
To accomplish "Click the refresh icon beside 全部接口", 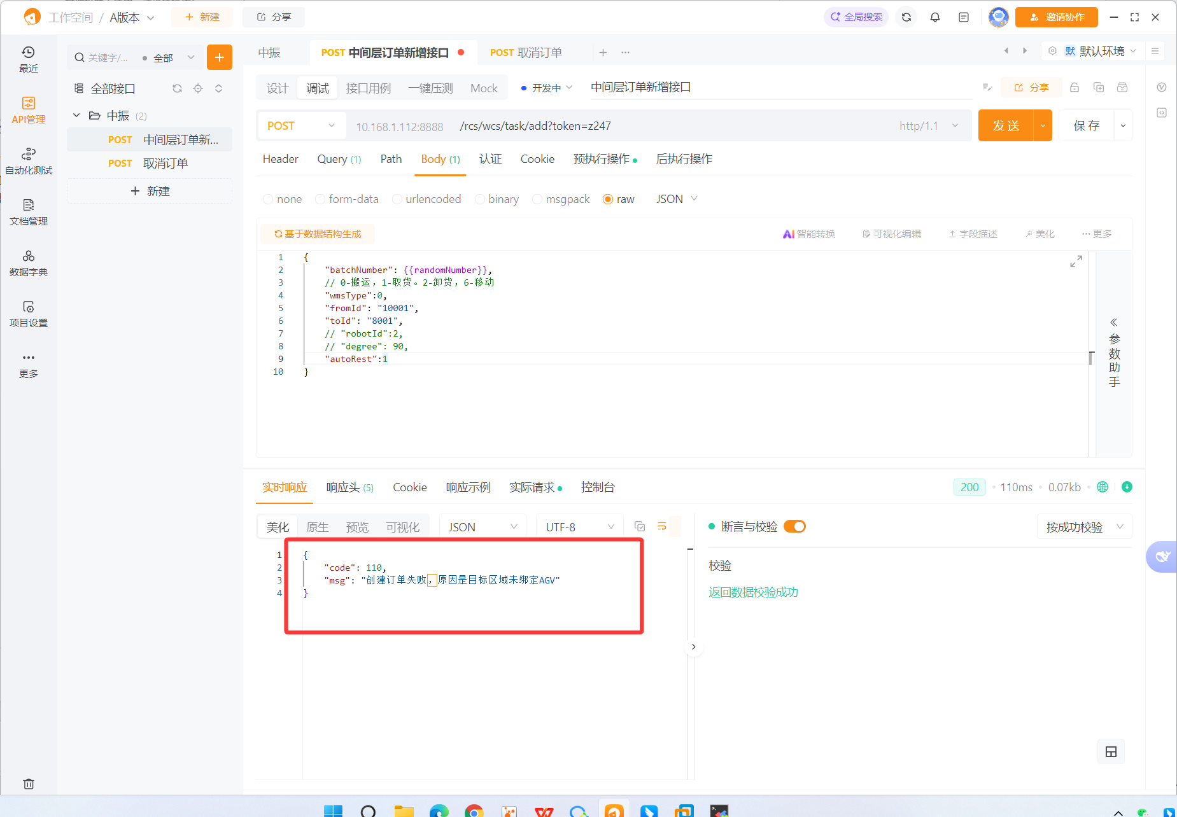I will (177, 88).
